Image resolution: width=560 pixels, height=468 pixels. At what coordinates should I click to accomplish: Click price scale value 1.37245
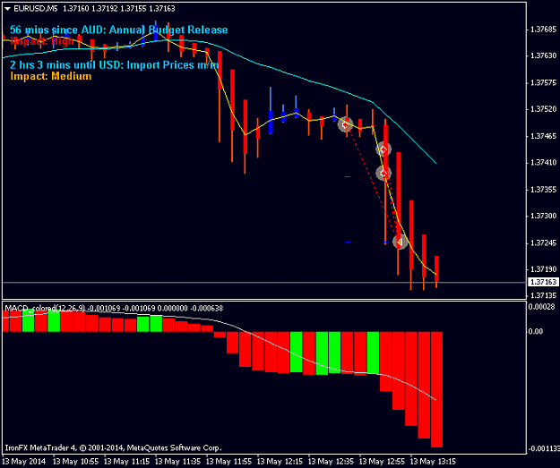pos(544,243)
